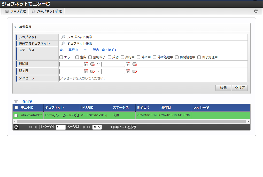Viewport: 263px width, 177px height.
Task: Click the page number input field
Action: (x=61, y=127)
